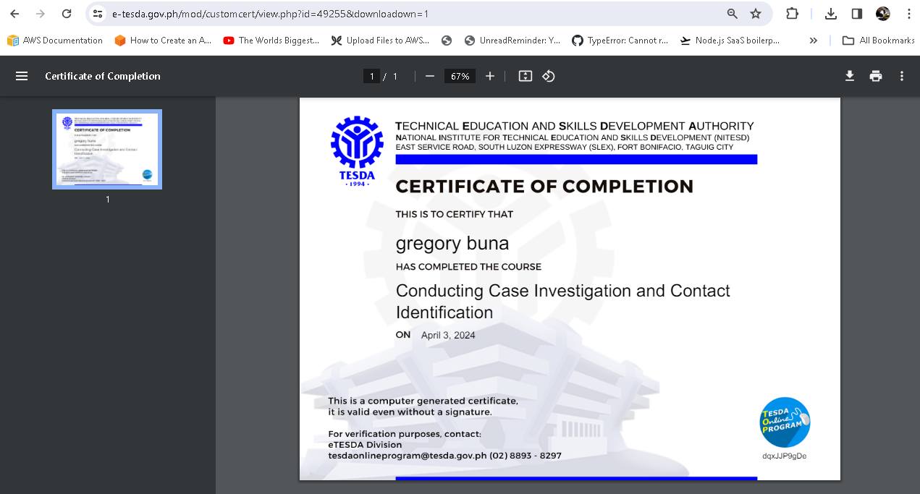Expand hidden bookmarks chevron
920x494 pixels.
(x=814, y=41)
